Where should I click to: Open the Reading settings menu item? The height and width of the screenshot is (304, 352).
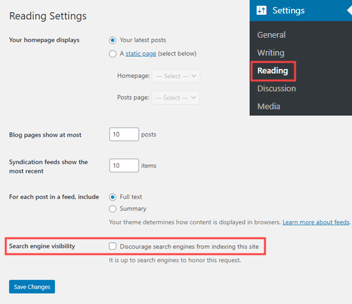pyautogui.click(x=273, y=71)
